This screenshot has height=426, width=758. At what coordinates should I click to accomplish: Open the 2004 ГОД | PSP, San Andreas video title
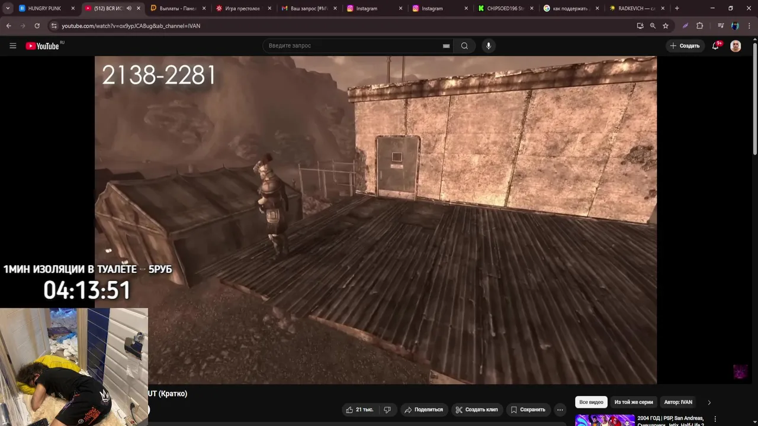pos(670,421)
